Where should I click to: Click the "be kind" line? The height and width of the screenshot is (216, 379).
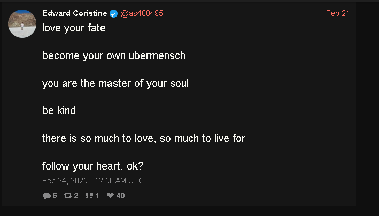tap(59, 111)
